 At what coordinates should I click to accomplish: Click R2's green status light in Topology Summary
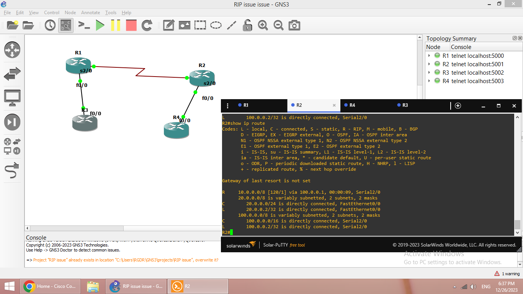[x=437, y=64]
